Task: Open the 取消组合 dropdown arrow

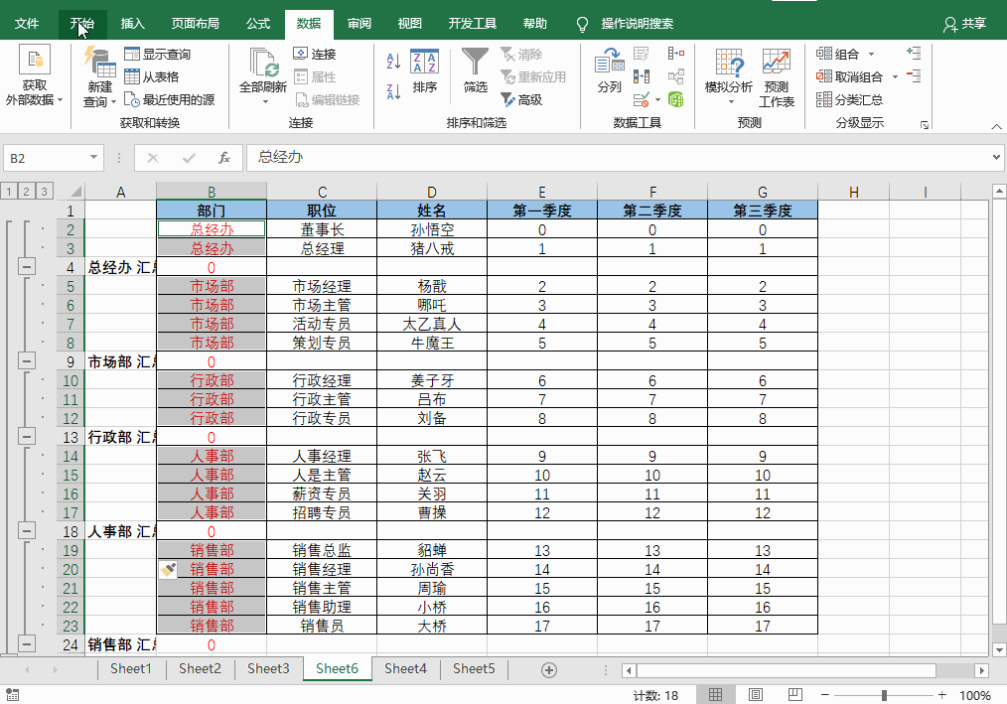Action: 895,77
